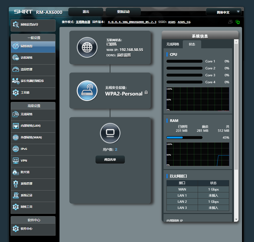Open the 简体中文 language dropdown
This screenshot has height=242, width=254.
click(x=224, y=12)
